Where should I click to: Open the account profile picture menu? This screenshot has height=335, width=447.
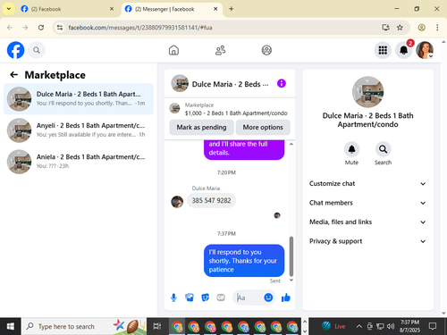point(425,50)
